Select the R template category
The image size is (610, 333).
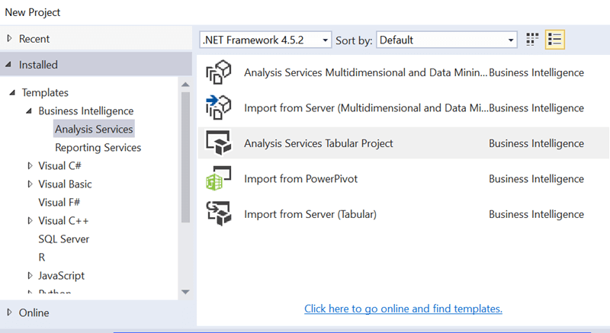(42, 258)
